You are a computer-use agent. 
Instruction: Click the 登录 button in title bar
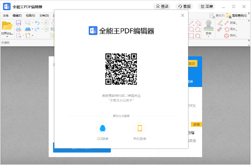[x=162, y=6]
